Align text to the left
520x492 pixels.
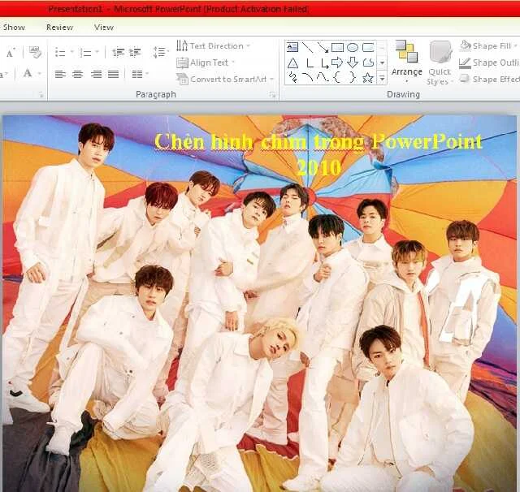point(60,74)
